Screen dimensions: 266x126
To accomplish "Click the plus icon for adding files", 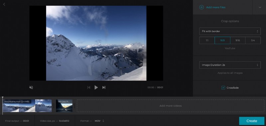I will (x=201, y=7).
